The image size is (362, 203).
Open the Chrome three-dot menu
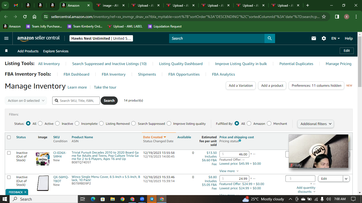pyautogui.click(x=356, y=17)
